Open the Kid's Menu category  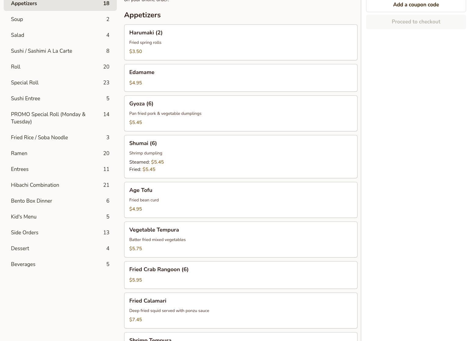point(60,217)
